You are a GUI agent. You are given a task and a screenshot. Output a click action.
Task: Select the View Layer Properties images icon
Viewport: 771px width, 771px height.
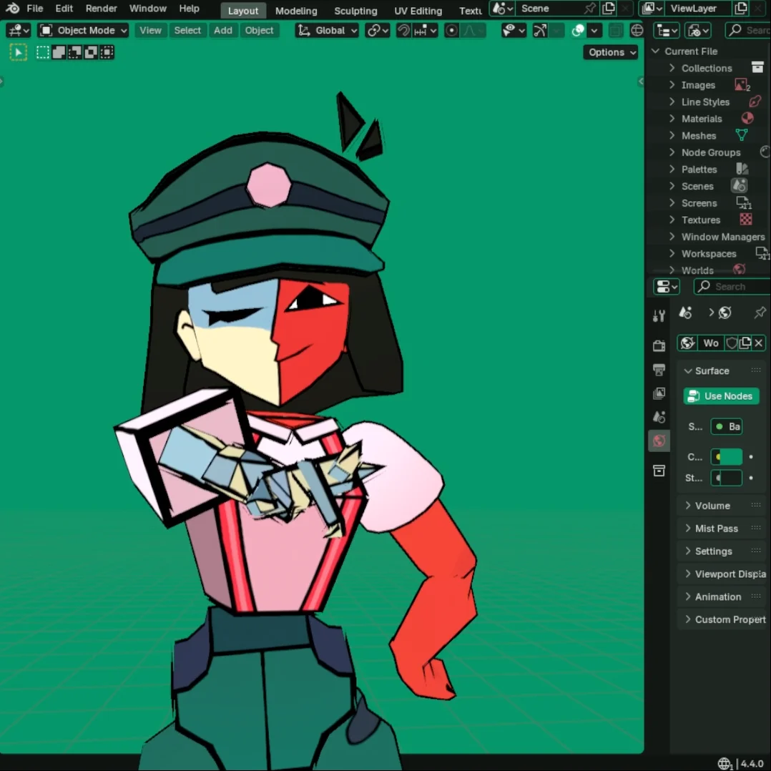pos(659,393)
